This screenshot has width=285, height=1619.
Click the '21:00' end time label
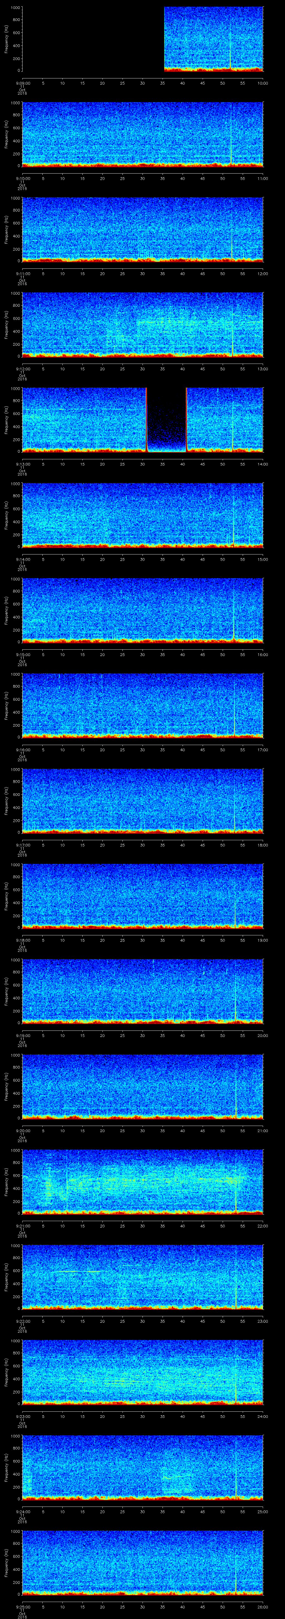(263, 1131)
